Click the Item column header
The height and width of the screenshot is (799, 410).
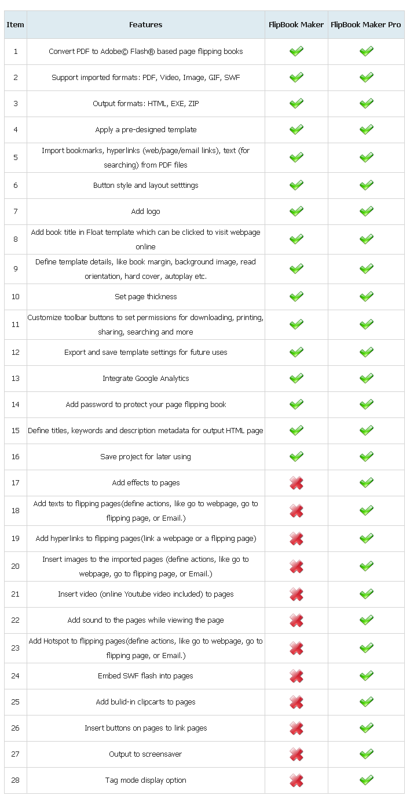coord(16,25)
